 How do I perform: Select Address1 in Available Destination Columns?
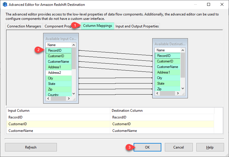point(168,72)
